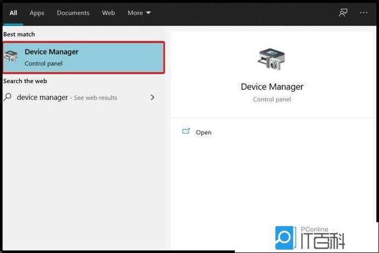The width and height of the screenshot is (379, 253).
Task: Click 'See web results' text
Action: coord(96,98)
